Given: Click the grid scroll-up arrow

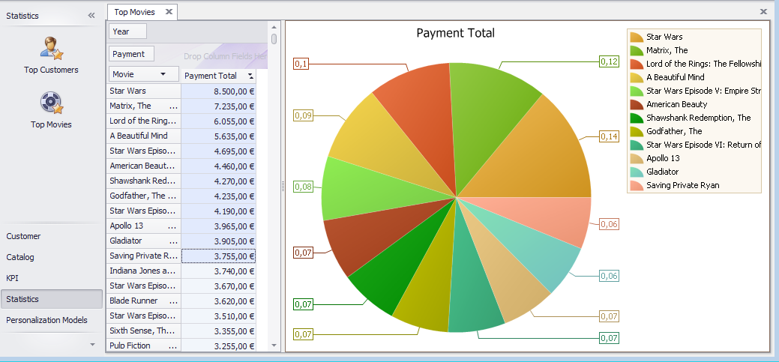Looking at the screenshot, I should click(274, 26).
